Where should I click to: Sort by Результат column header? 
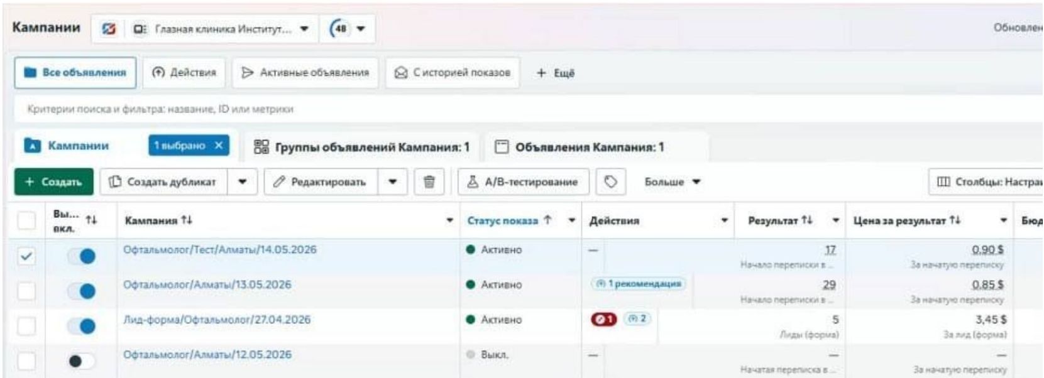(780, 220)
